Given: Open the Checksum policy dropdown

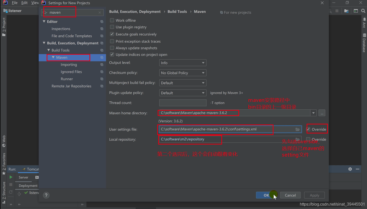Looking at the screenshot, I should 183,73.
